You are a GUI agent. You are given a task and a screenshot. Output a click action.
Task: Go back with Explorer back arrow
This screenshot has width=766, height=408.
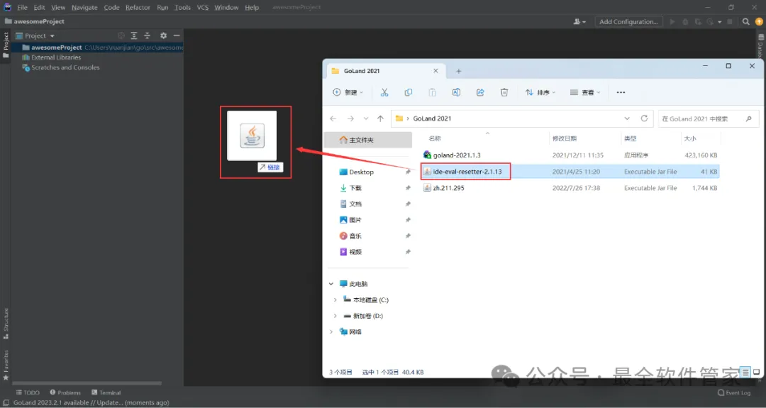pyautogui.click(x=333, y=118)
